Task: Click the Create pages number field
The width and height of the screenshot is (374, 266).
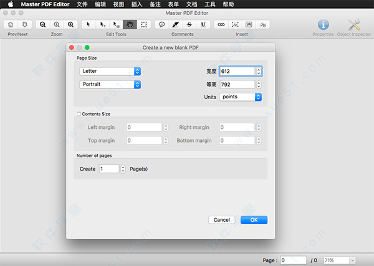Action: pos(109,169)
